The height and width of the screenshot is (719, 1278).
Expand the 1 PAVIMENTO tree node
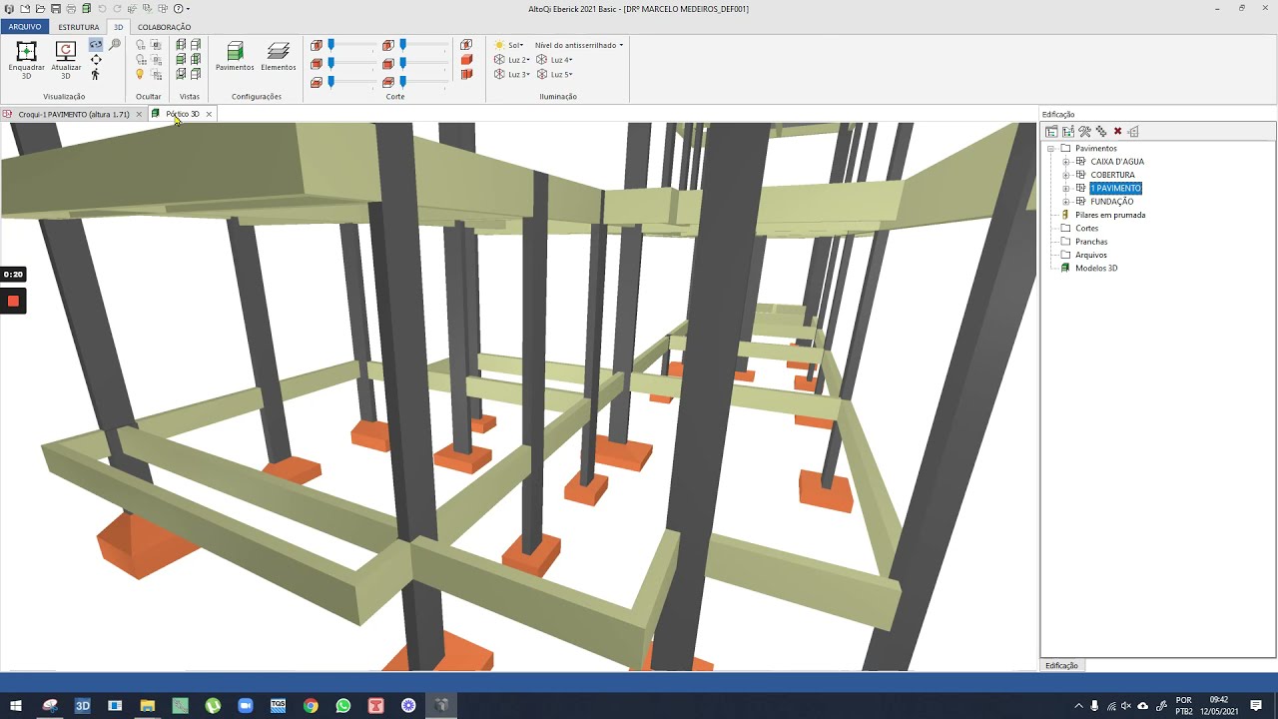coord(1065,188)
